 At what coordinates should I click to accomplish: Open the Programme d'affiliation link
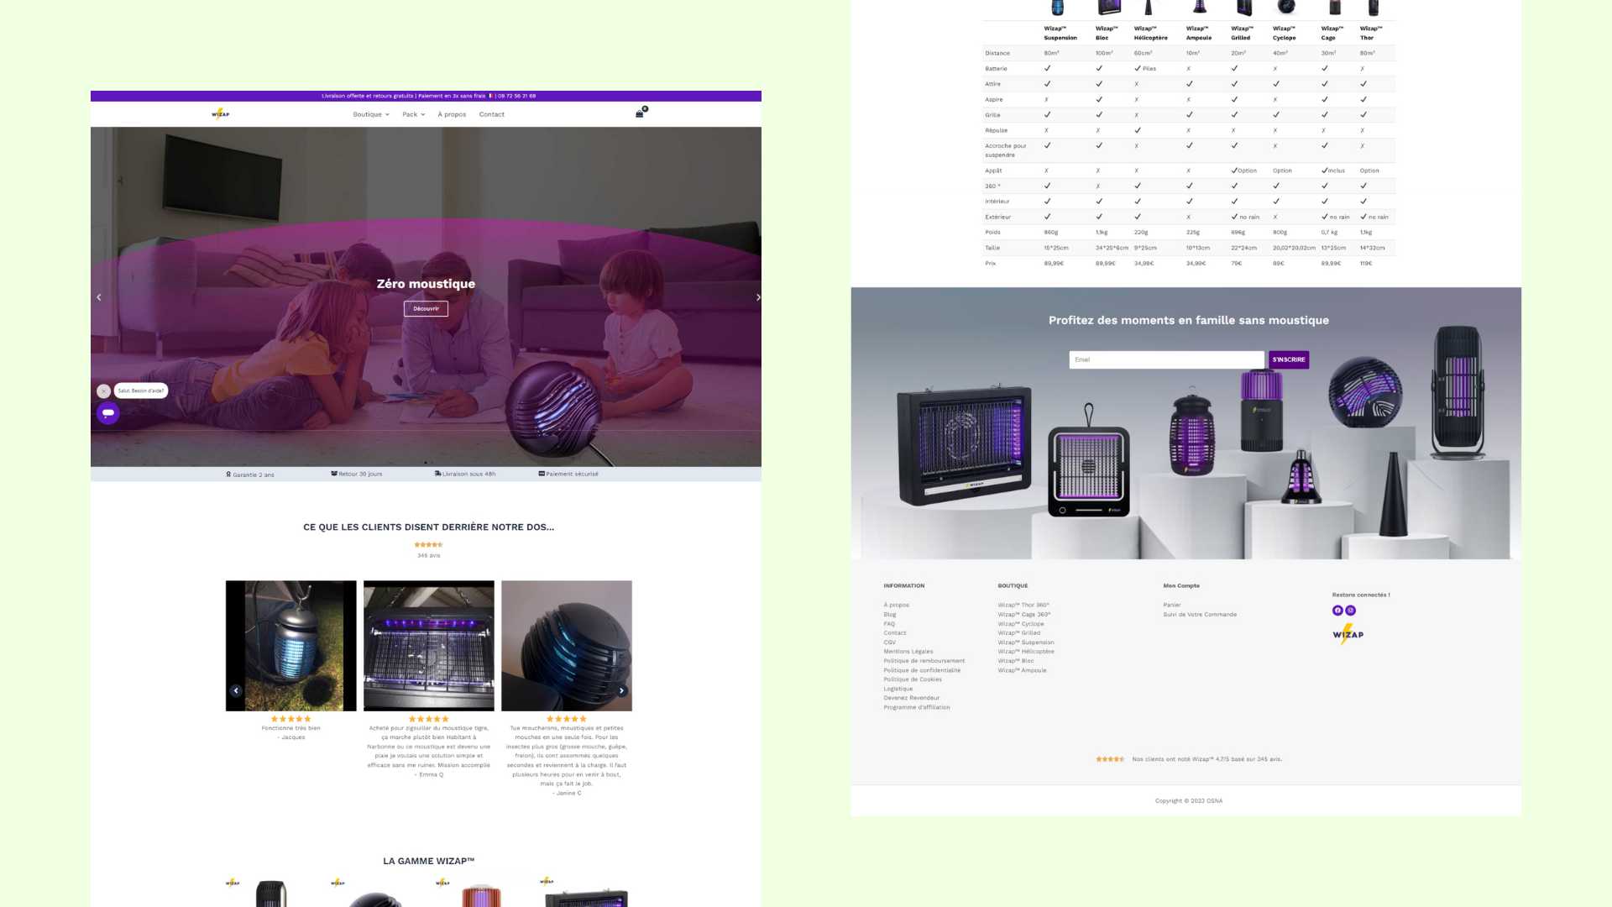pos(917,707)
